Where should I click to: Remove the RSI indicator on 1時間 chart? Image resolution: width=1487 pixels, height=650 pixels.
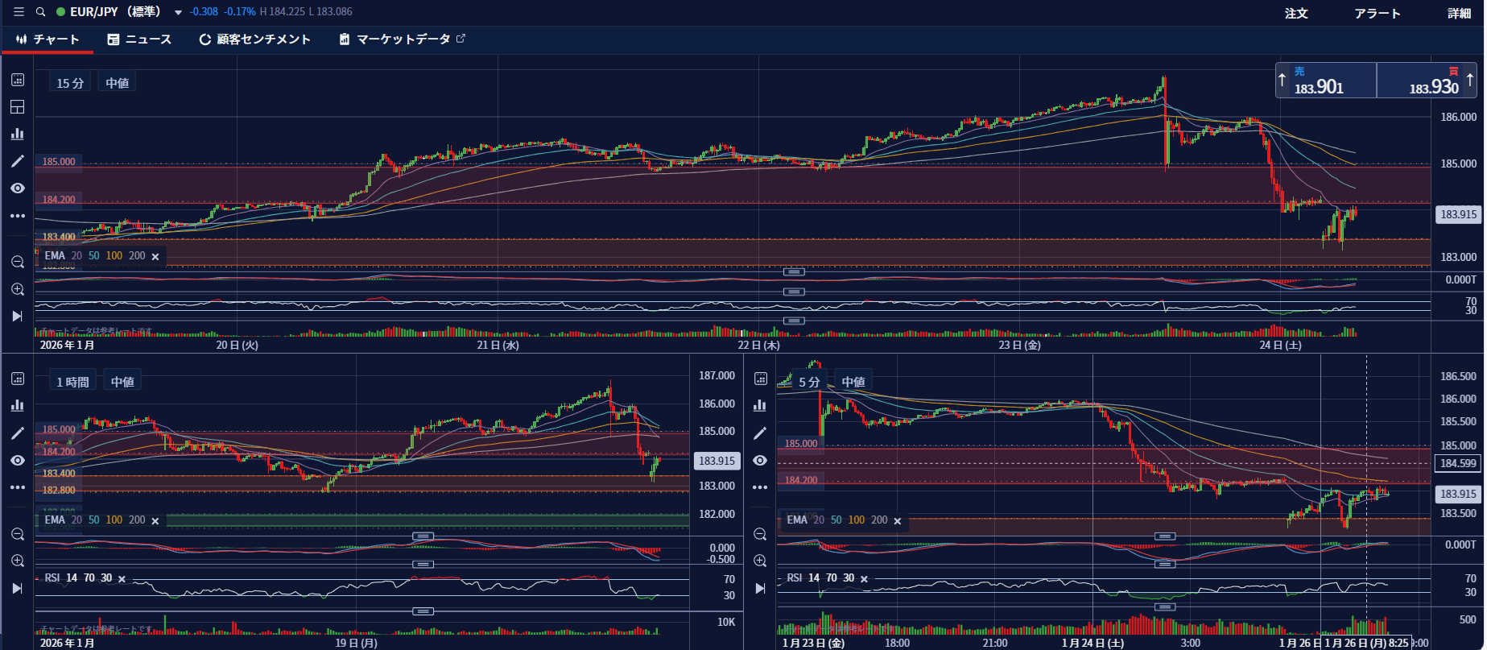122,579
